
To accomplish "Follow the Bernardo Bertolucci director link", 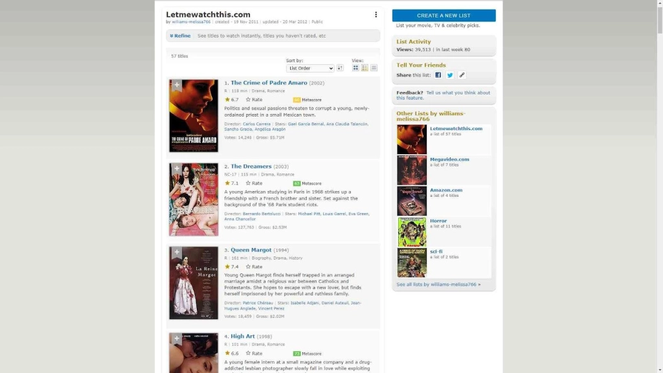I will (263, 212).
